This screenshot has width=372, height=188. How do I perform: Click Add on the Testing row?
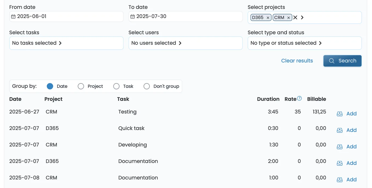(352, 114)
